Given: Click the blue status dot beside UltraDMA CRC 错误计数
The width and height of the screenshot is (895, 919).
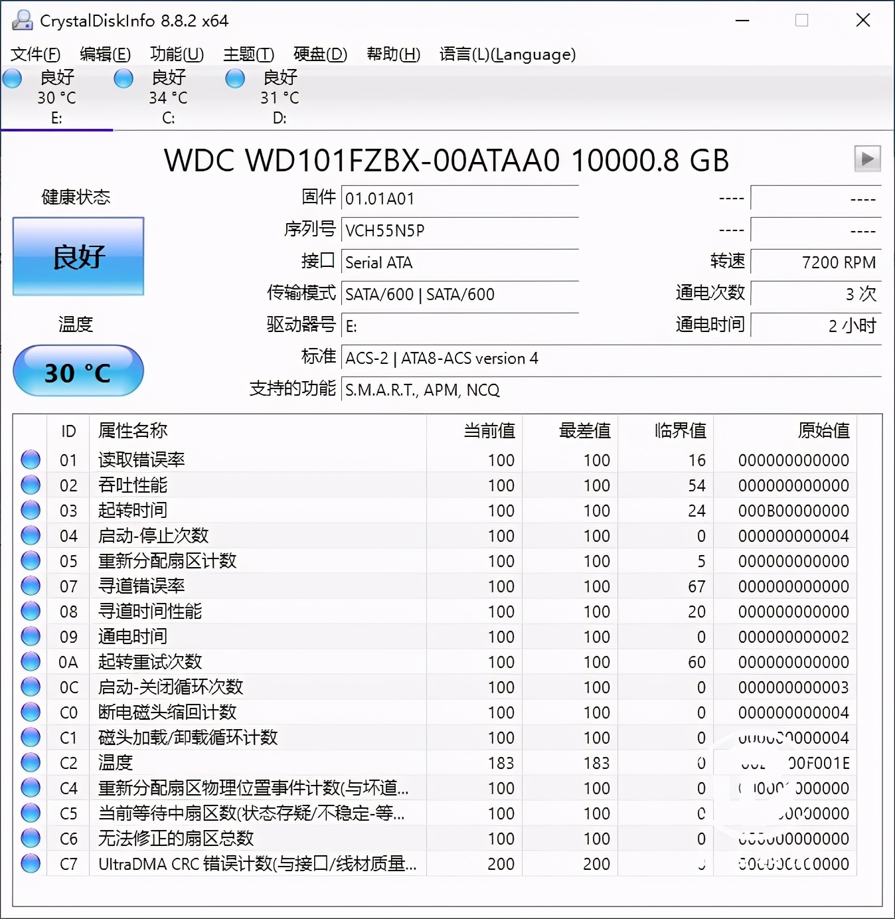Looking at the screenshot, I should click(30, 863).
